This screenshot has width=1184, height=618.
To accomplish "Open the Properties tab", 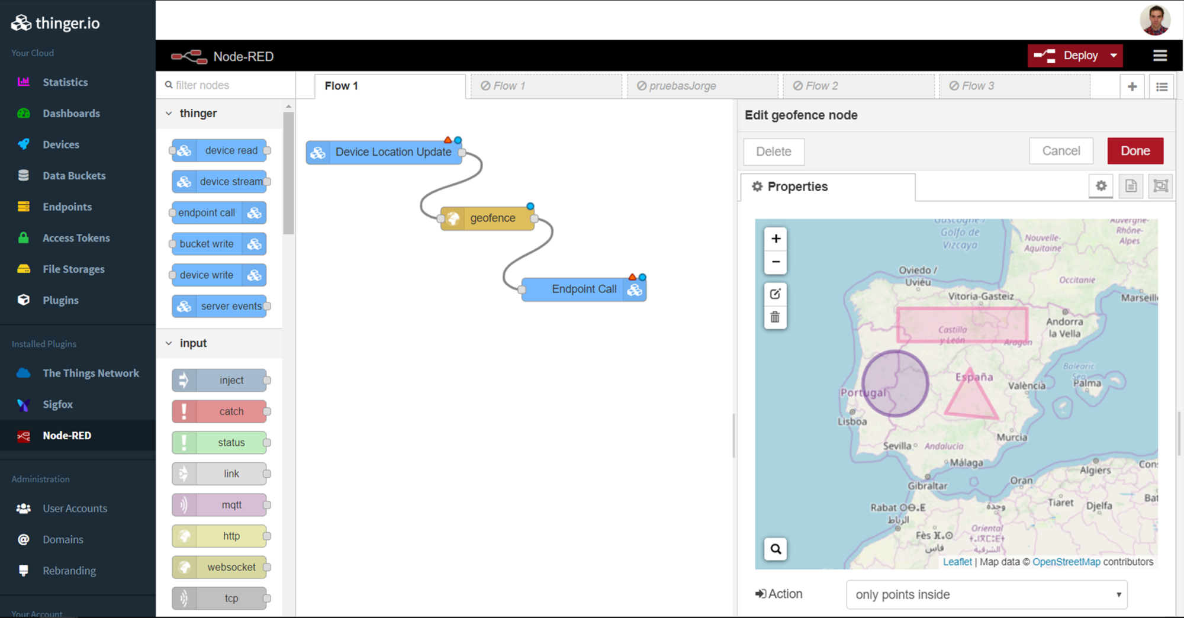I will pyautogui.click(x=827, y=187).
